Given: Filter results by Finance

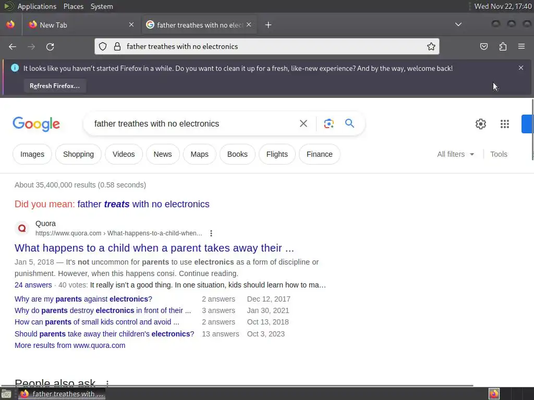Looking at the screenshot, I should pos(320,154).
